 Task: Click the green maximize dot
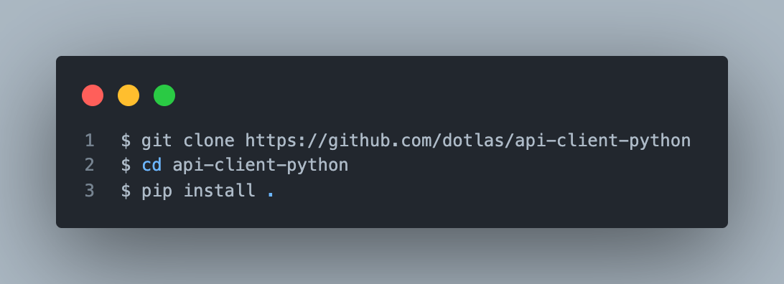(164, 95)
